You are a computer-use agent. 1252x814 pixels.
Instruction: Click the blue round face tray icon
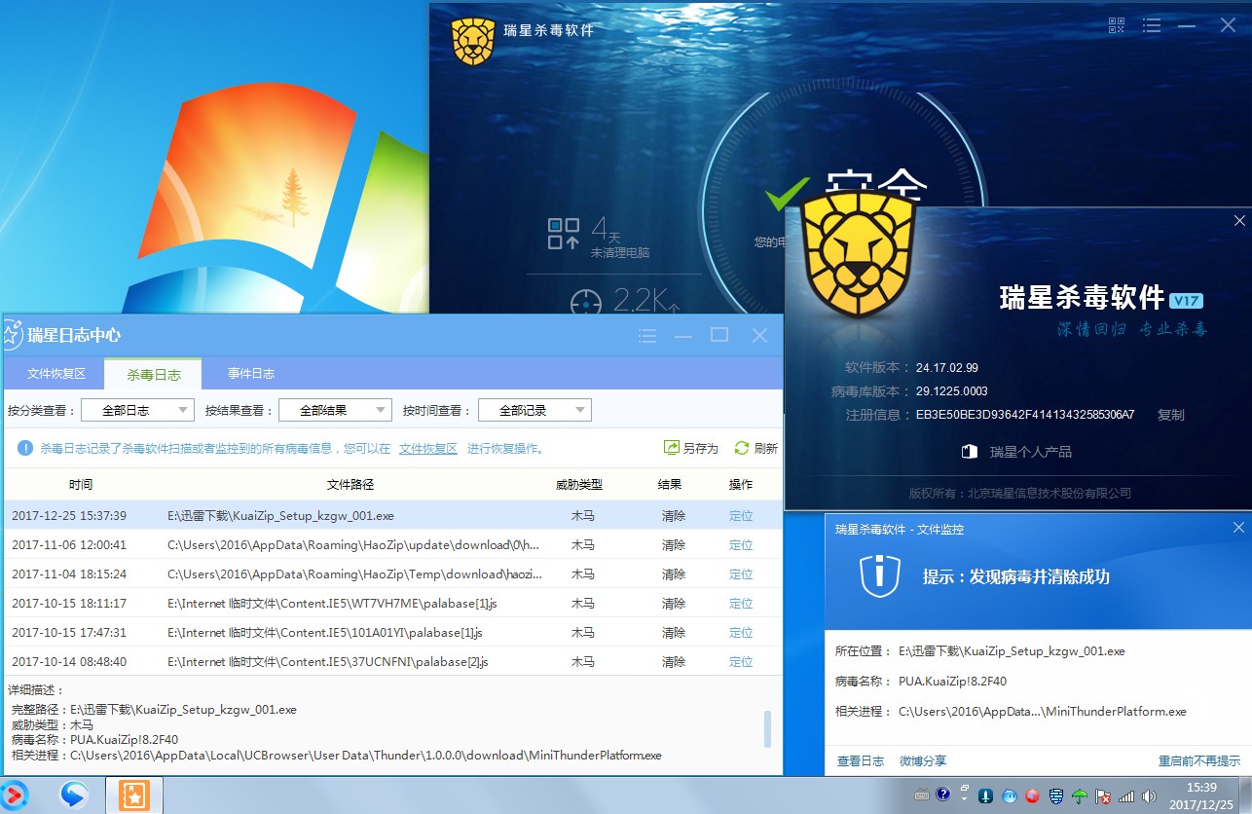click(1009, 795)
